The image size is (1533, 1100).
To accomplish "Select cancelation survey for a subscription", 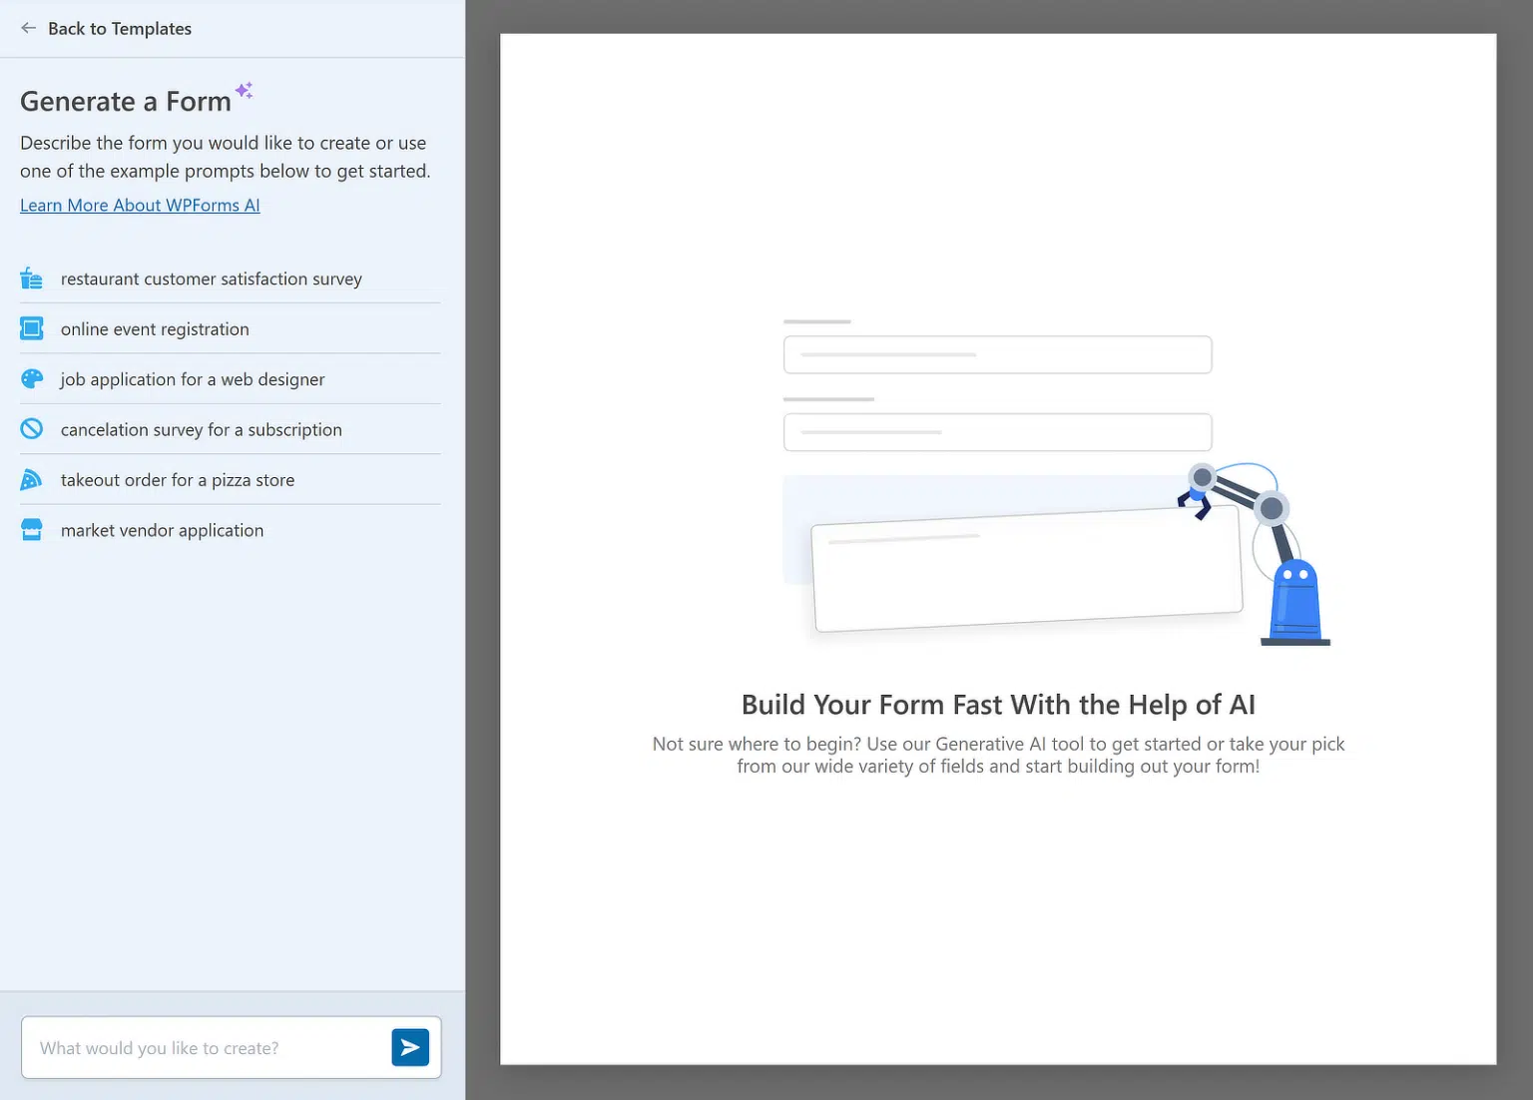I will pos(201,430).
